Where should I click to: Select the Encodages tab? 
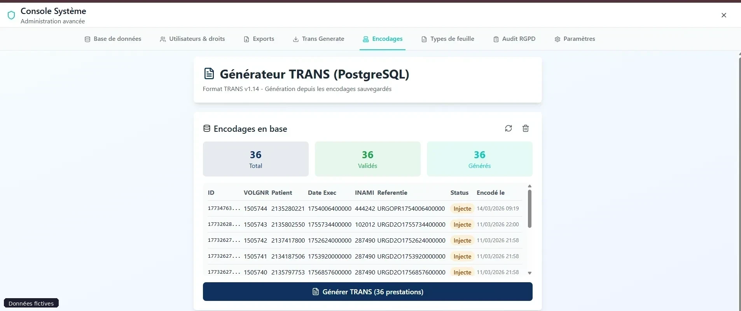(383, 39)
